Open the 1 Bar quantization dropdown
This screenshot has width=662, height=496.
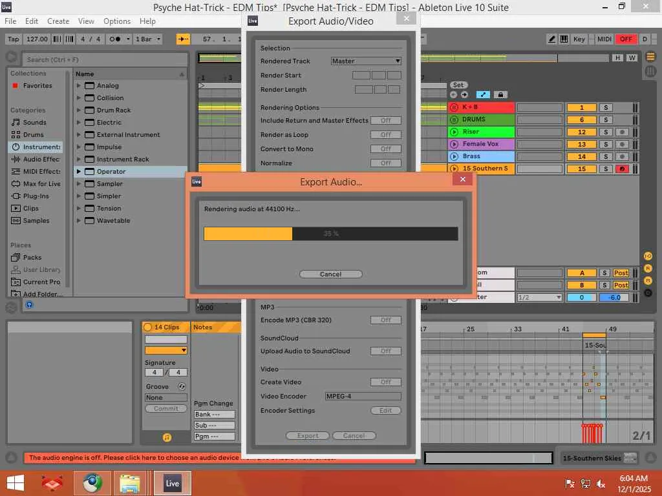[x=148, y=39]
